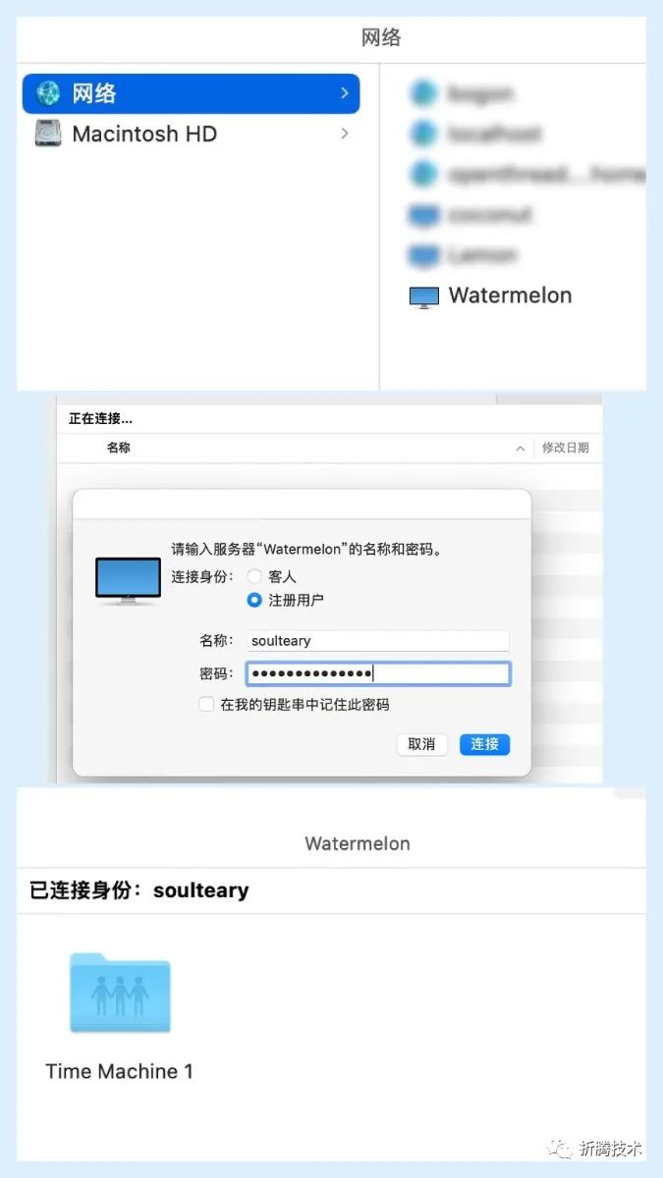
Task: Click the 取消 cancel button
Action: tap(422, 744)
